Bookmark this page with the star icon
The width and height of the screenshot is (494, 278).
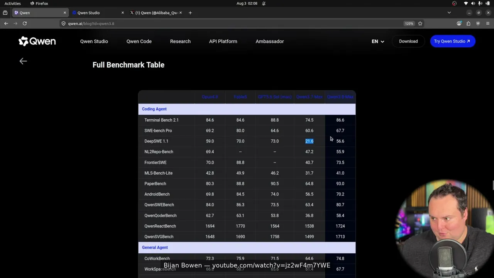[x=420, y=24]
